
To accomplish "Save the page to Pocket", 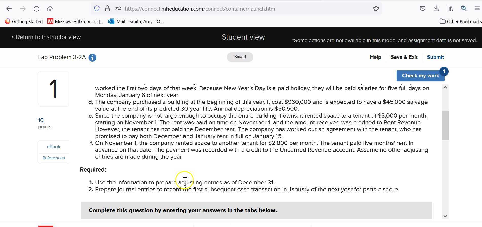I will coord(422,9).
